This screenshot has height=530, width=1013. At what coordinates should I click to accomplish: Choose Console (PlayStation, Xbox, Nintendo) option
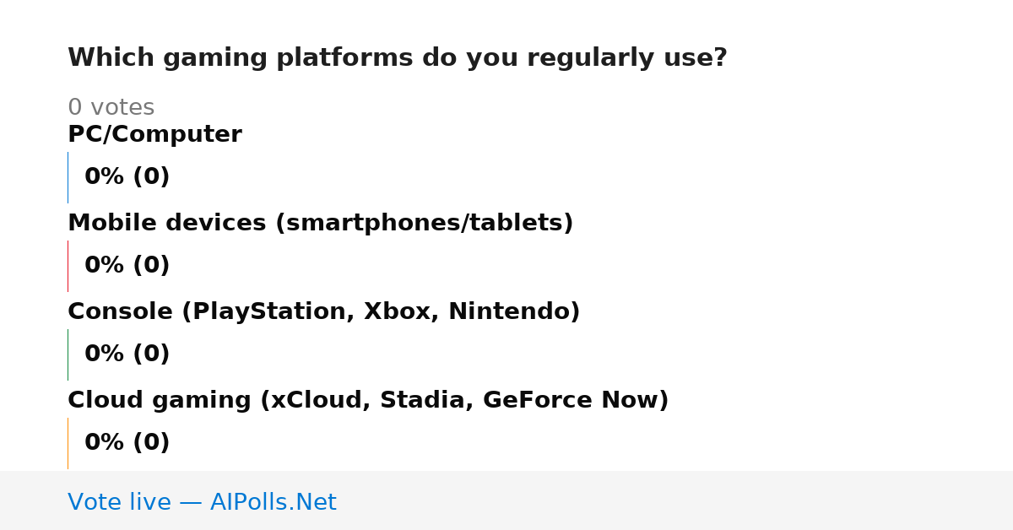(x=323, y=311)
